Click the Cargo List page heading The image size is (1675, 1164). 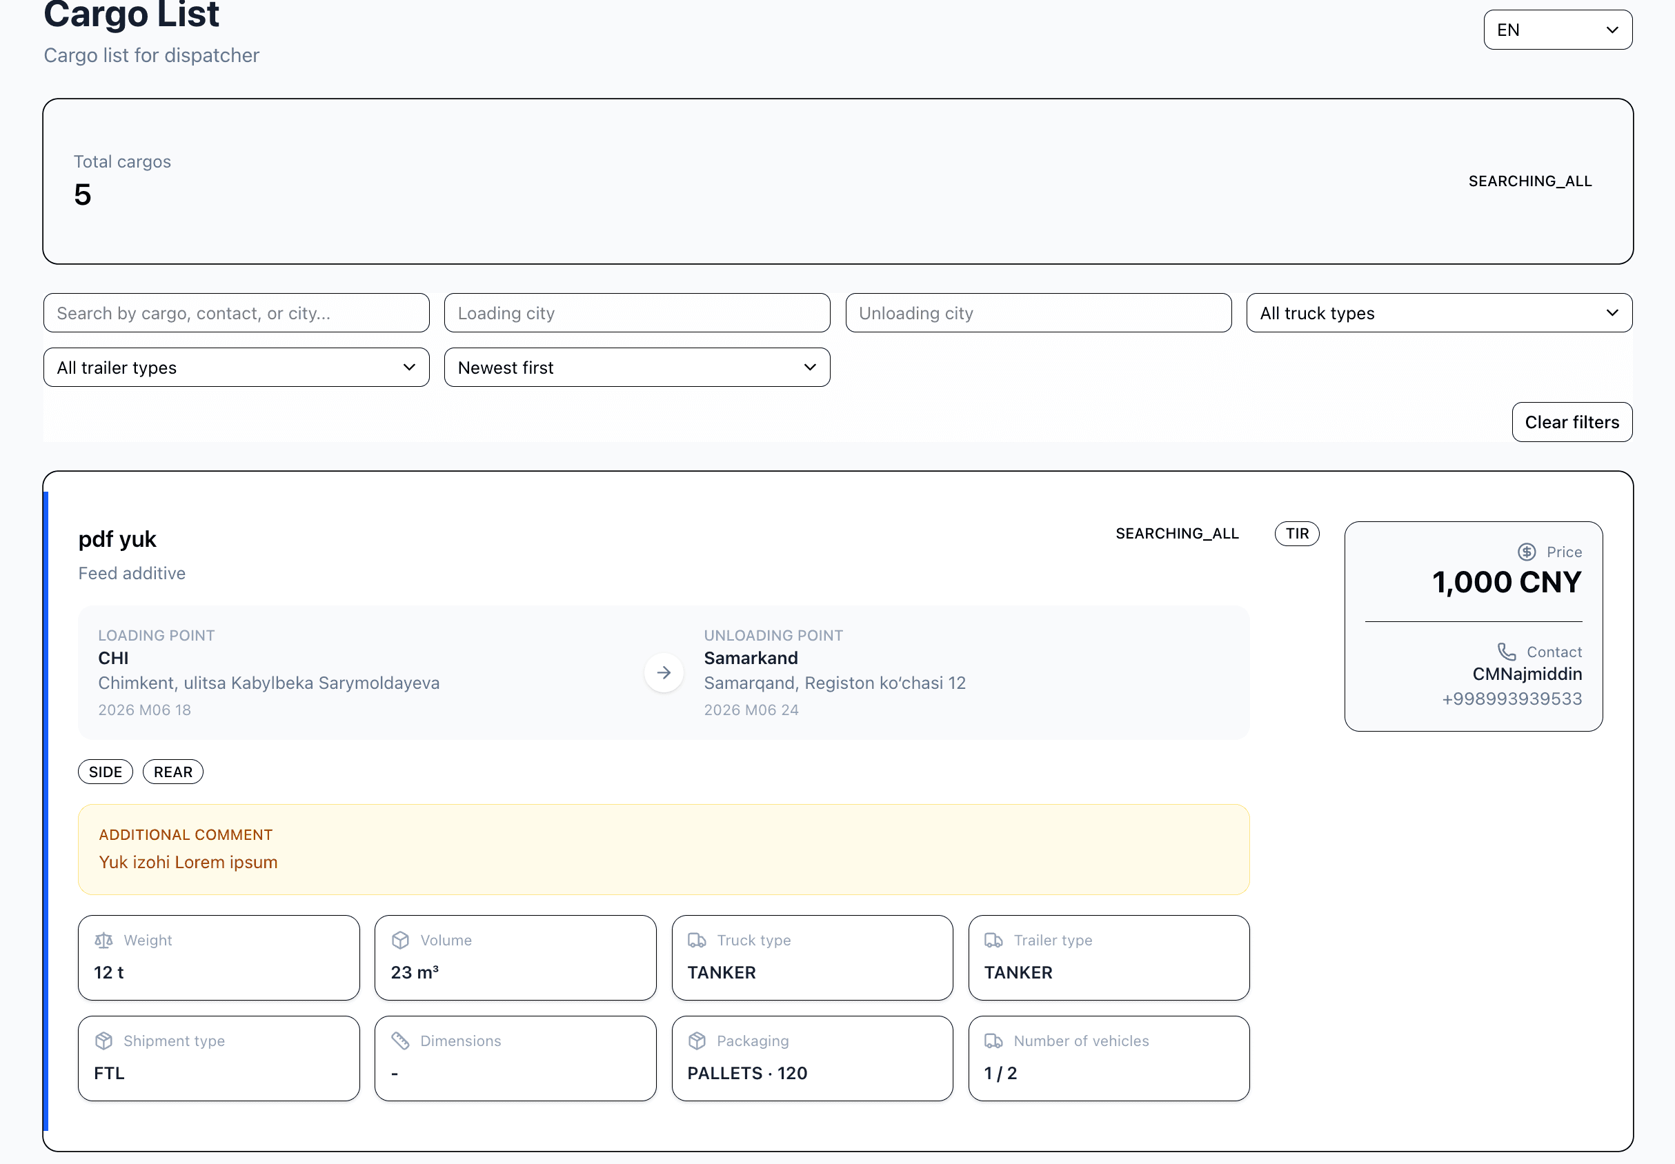coord(131,13)
